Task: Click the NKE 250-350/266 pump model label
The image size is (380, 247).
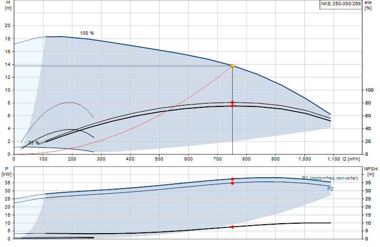Action: [341, 4]
